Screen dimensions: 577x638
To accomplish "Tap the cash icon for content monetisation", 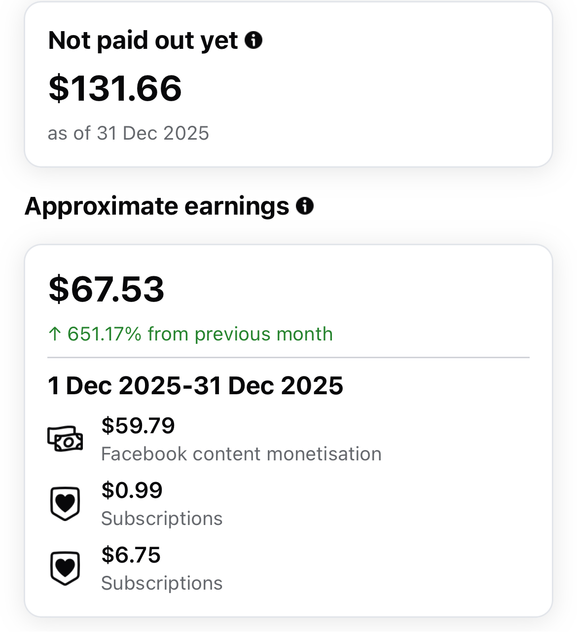I will 65,439.
